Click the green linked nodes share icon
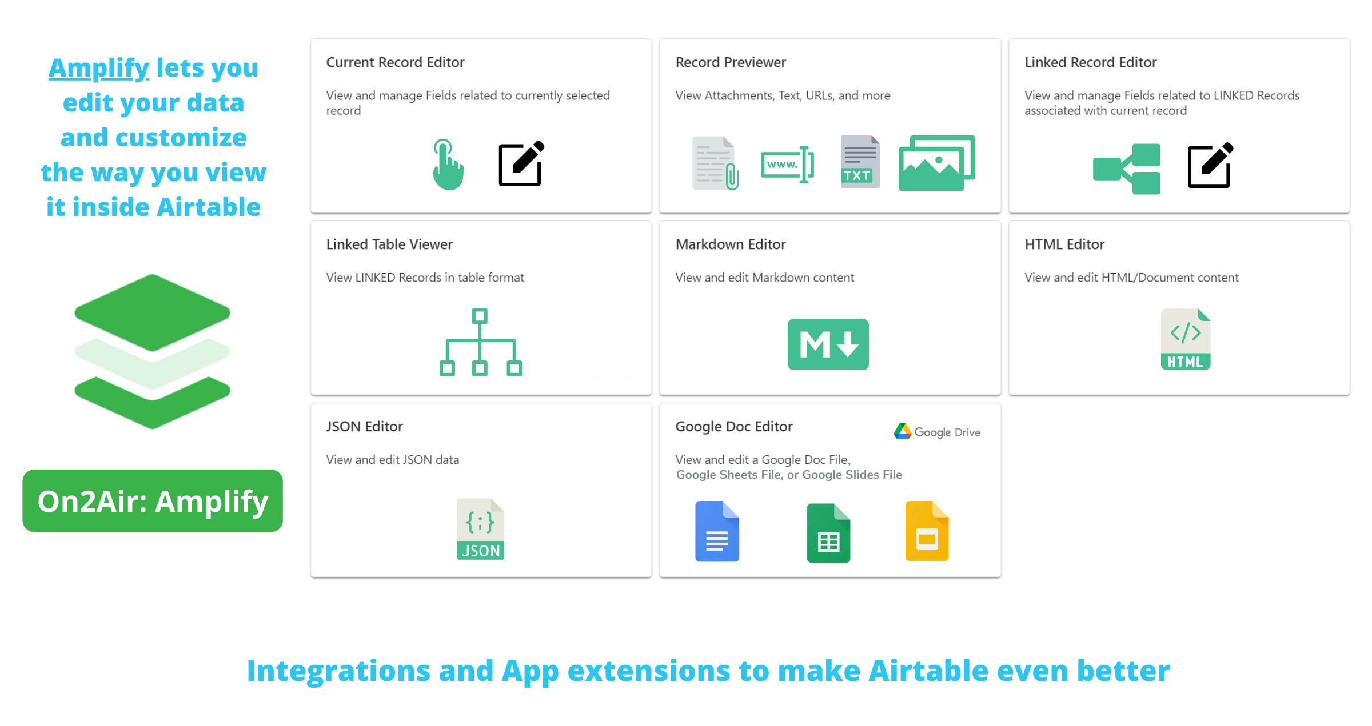 pos(1126,169)
